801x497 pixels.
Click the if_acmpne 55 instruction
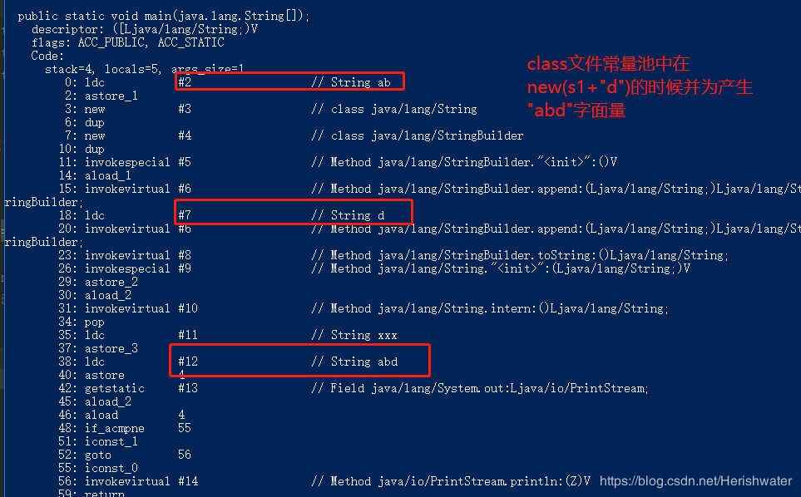click(125, 428)
